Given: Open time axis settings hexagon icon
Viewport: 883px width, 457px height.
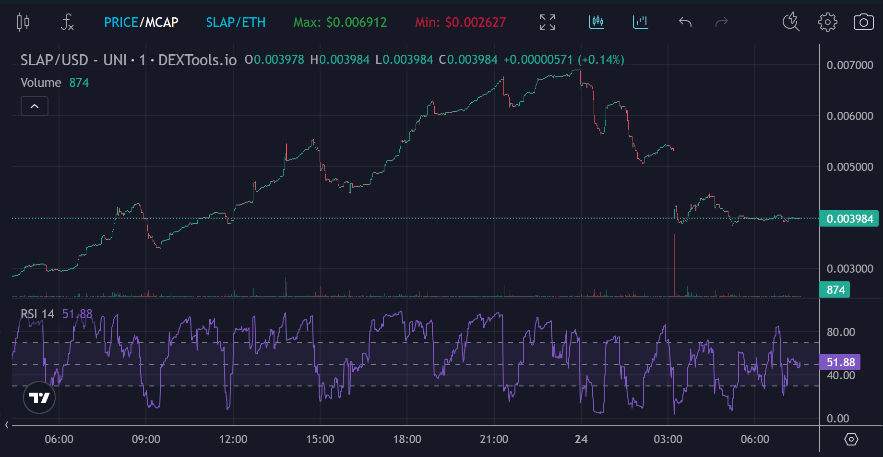Looking at the screenshot, I should [851, 439].
